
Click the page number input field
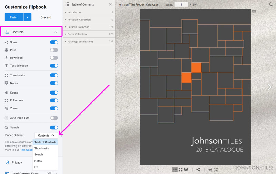pos(181,4)
